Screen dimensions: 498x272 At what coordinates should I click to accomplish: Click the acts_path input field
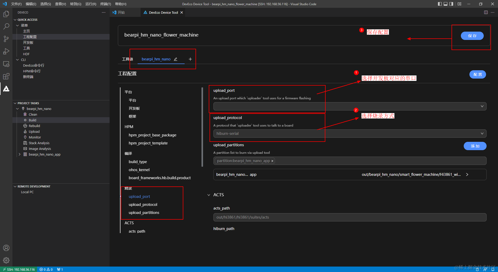coord(350,217)
